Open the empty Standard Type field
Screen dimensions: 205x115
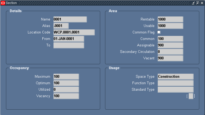pyautogui.click(x=175, y=90)
